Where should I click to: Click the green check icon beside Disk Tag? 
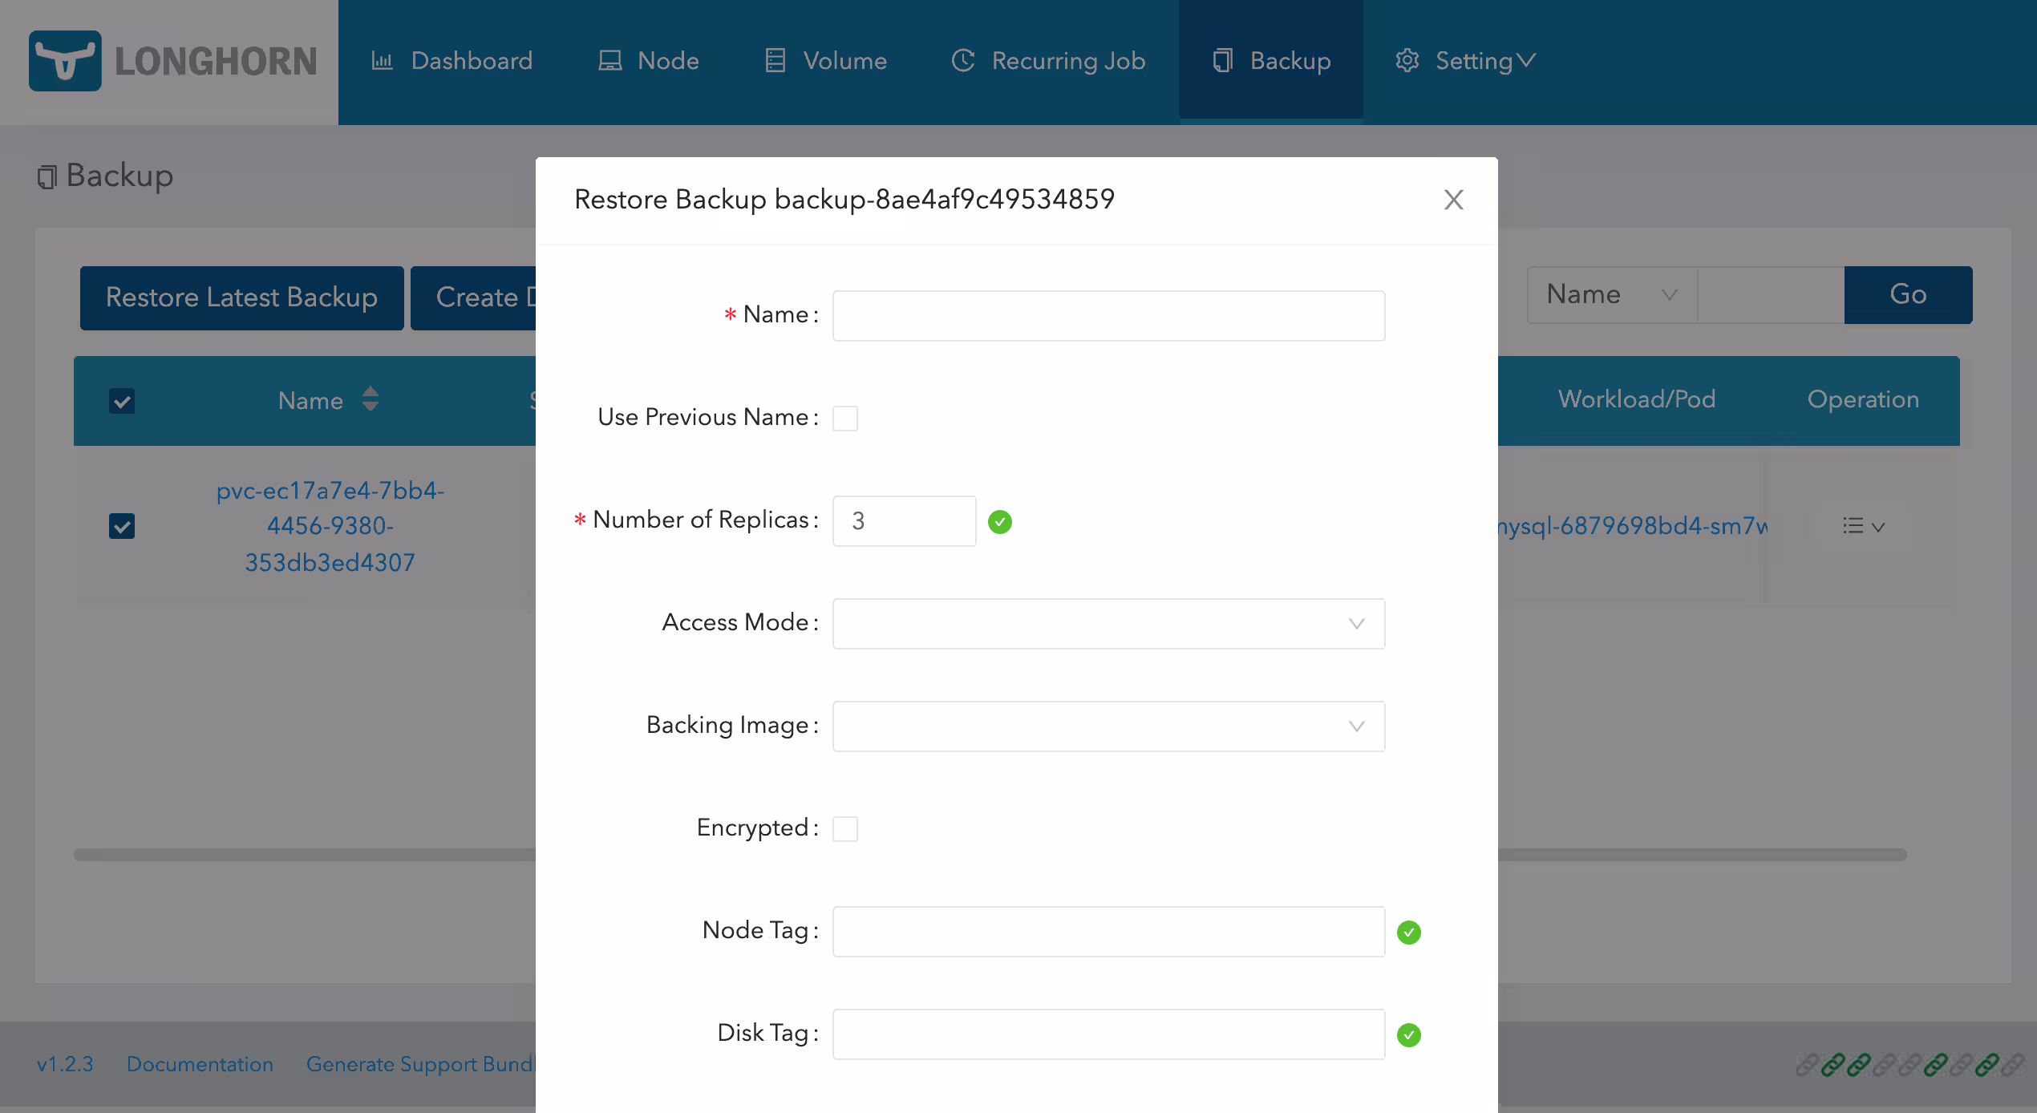(1409, 1035)
